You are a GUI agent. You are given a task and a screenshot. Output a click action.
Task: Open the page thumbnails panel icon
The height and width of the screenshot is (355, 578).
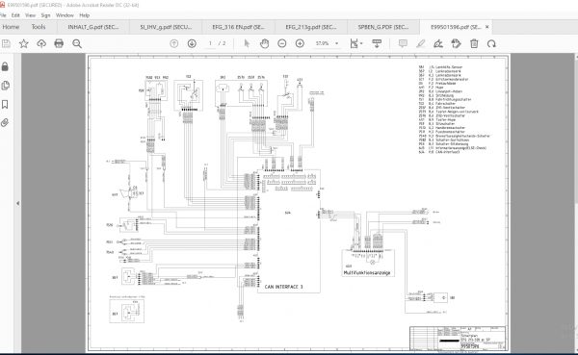click(x=5, y=86)
